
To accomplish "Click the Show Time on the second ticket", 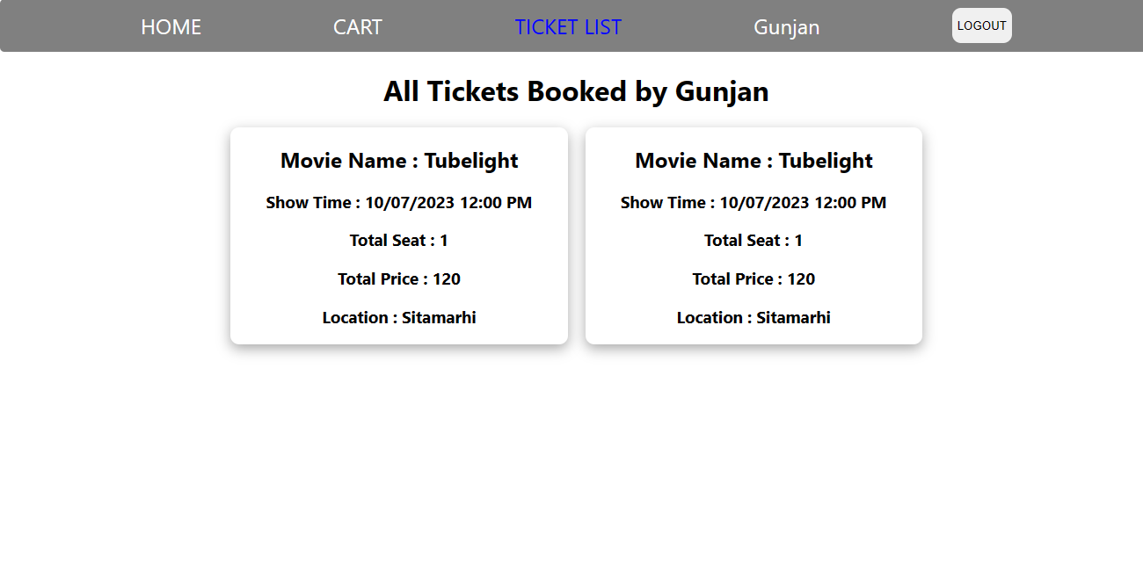I will coord(754,202).
